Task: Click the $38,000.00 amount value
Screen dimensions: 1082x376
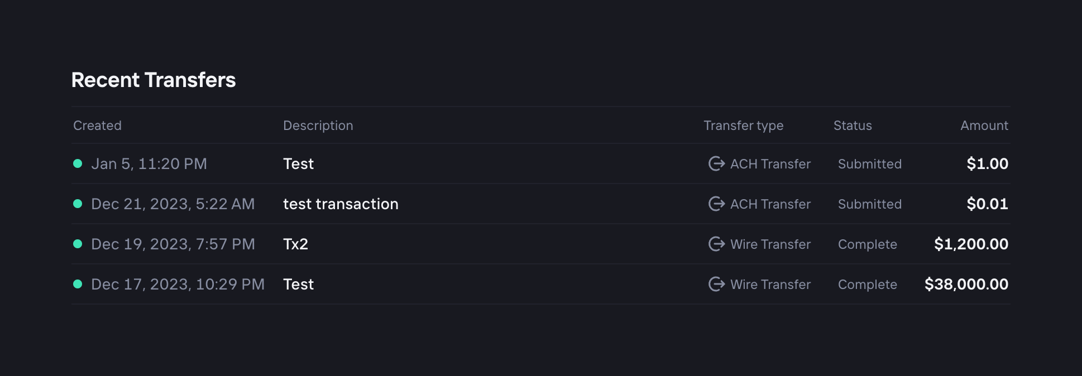Action: point(966,284)
